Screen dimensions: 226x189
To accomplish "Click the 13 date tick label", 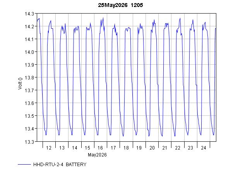I will click(62, 148).
